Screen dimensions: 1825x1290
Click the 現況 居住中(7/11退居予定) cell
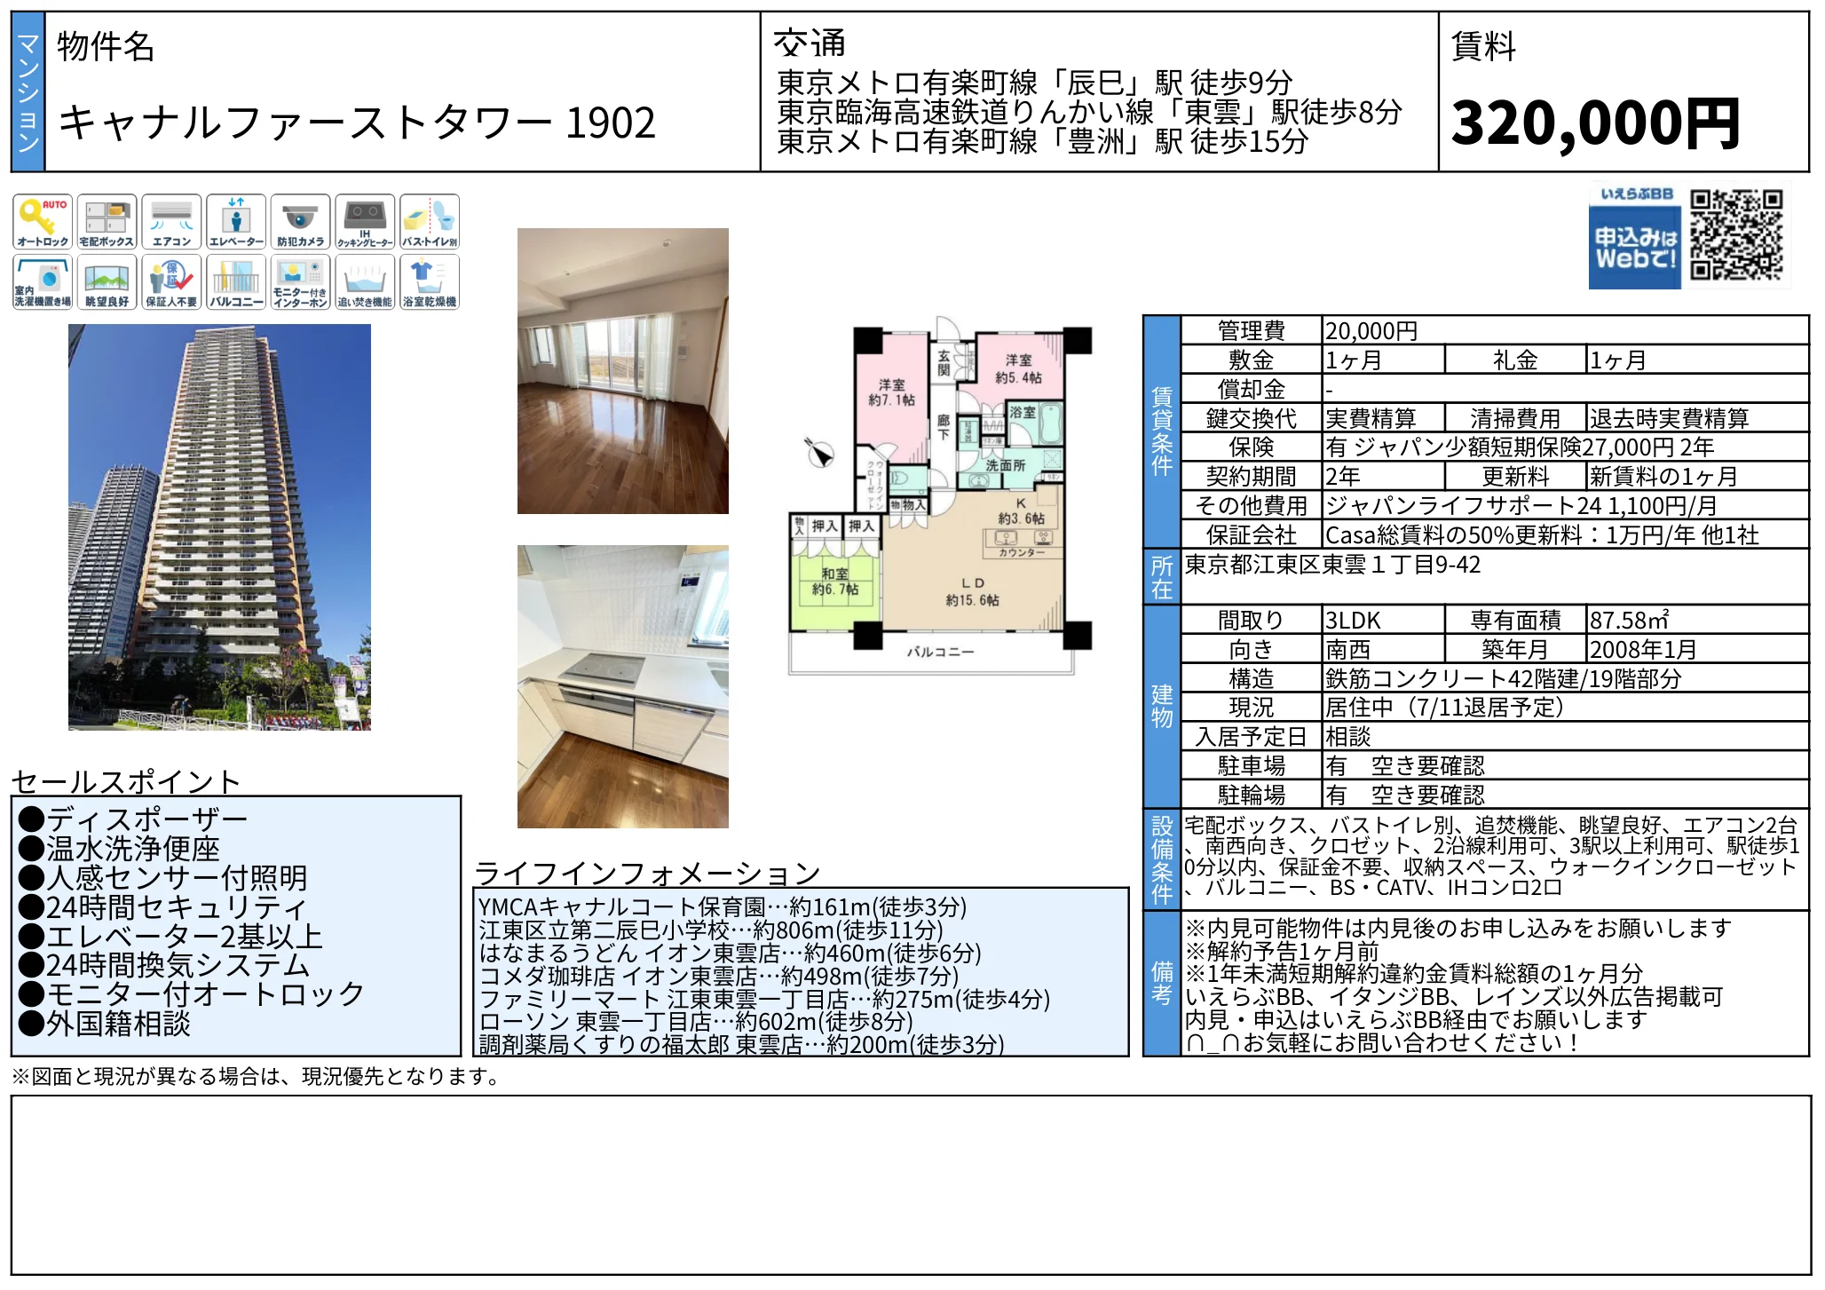[x=1565, y=708]
